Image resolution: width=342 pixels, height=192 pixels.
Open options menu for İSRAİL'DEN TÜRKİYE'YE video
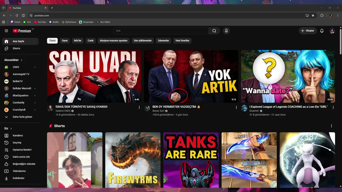coord(139,107)
